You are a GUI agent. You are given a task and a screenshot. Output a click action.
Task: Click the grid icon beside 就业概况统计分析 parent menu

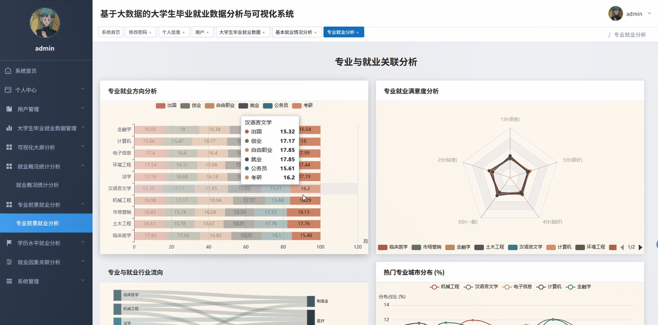pyautogui.click(x=9, y=167)
